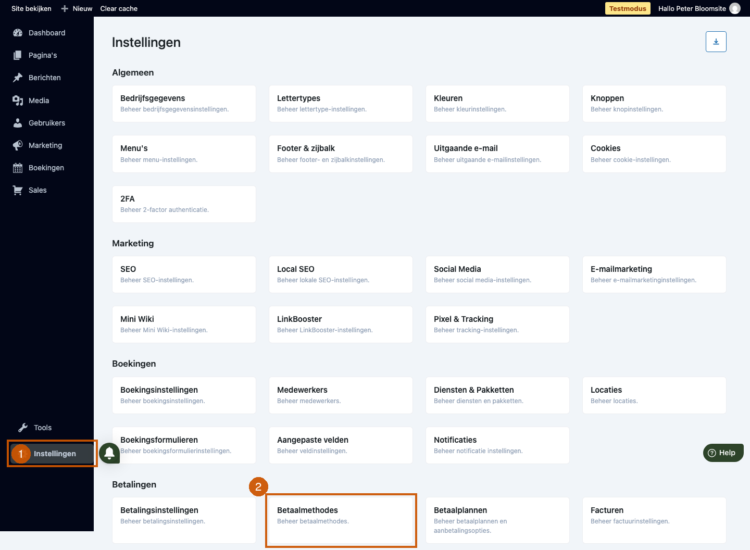Click the Testmodus badge
Screen dimensions: 750x550
628,8
